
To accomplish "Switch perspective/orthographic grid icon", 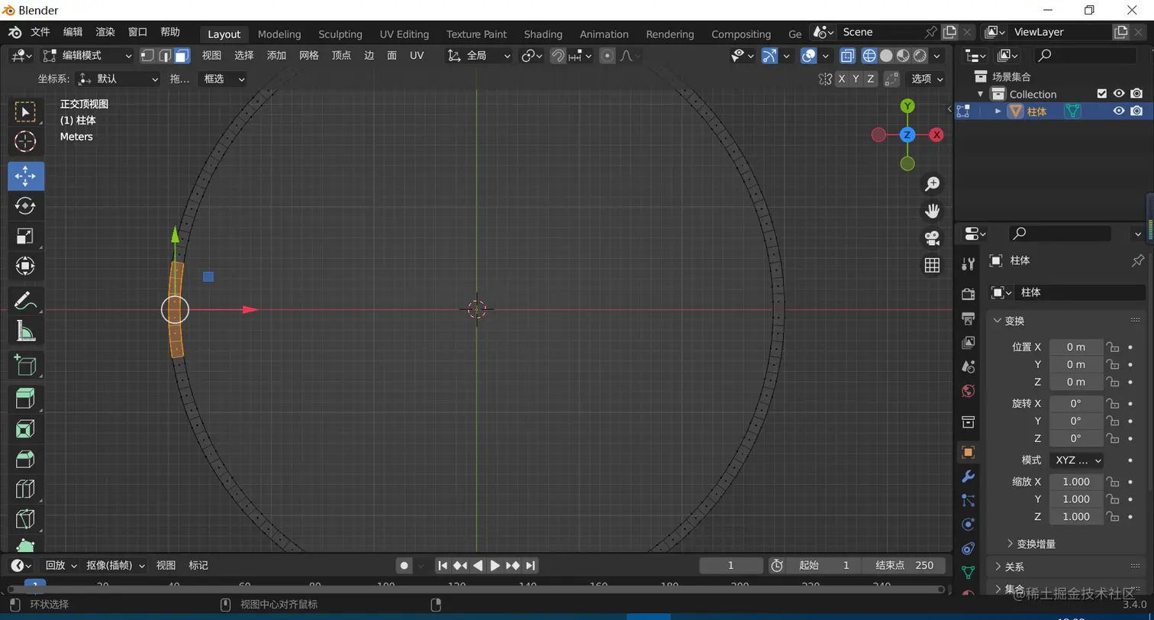I will click(932, 265).
